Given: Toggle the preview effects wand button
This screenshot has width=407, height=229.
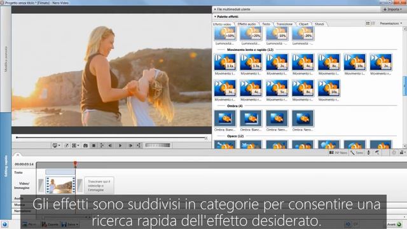Looking at the screenshot, I should (66, 146).
